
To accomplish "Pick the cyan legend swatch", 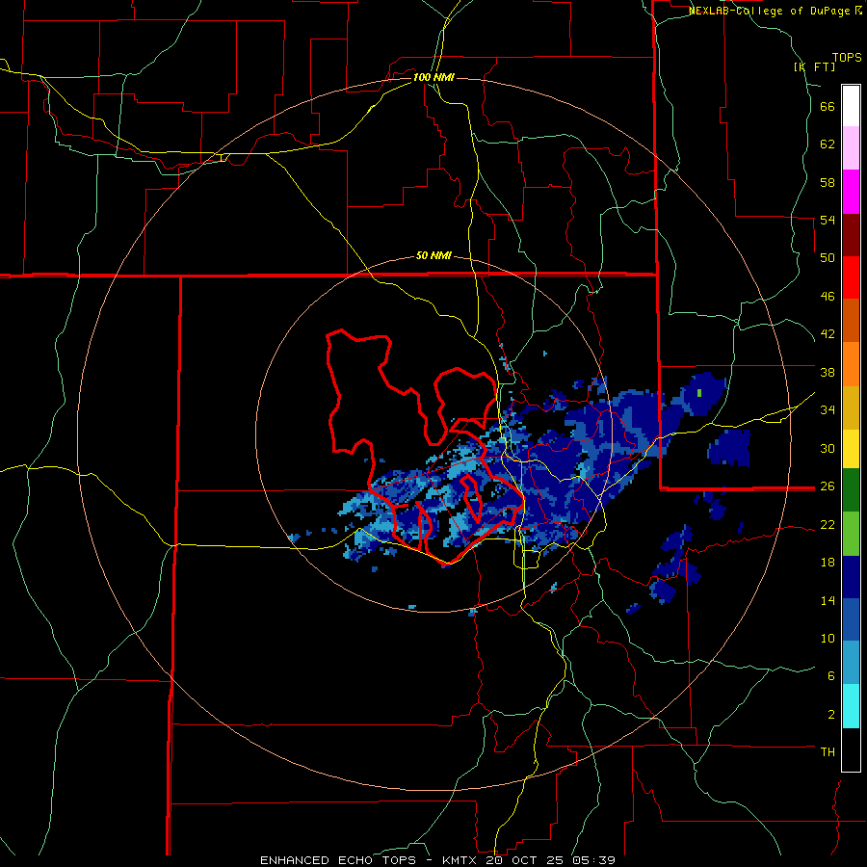I will 851,706.
